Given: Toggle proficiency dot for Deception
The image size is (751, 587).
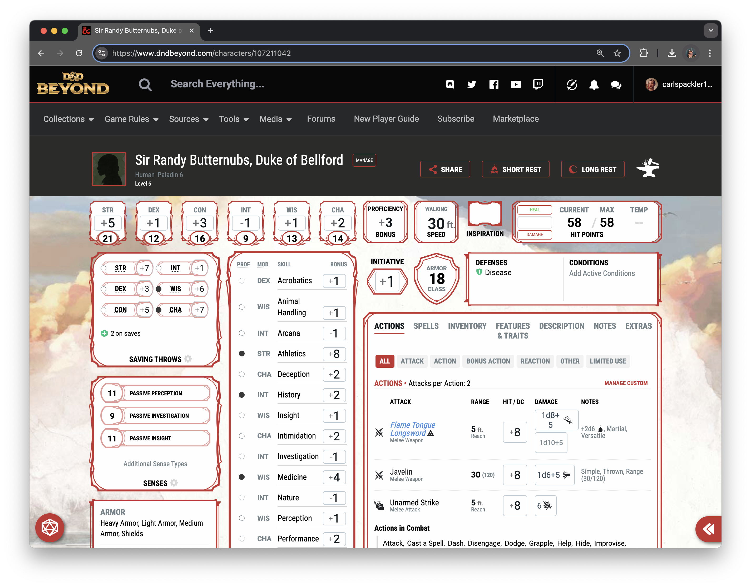Looking at the screenshot, I should point(242,375).
